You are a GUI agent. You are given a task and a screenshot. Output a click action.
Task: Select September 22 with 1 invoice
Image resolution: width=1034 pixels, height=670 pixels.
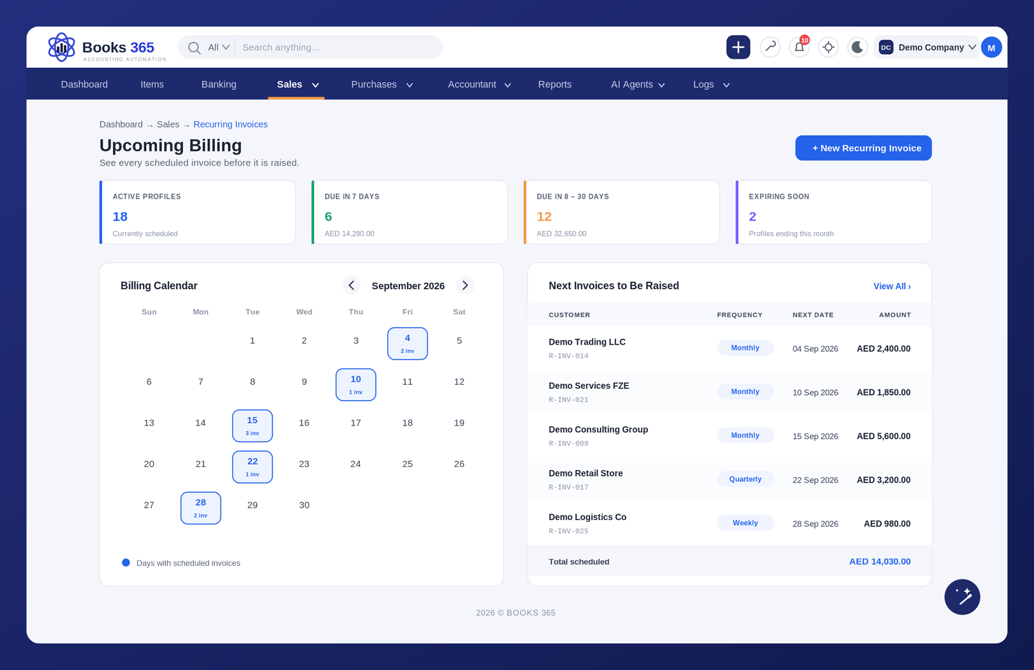[x=252, y=467]
